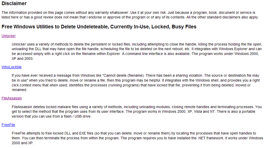
Task: Click "XP and 2003." ending Unlocker description
Action: [23, 59]
